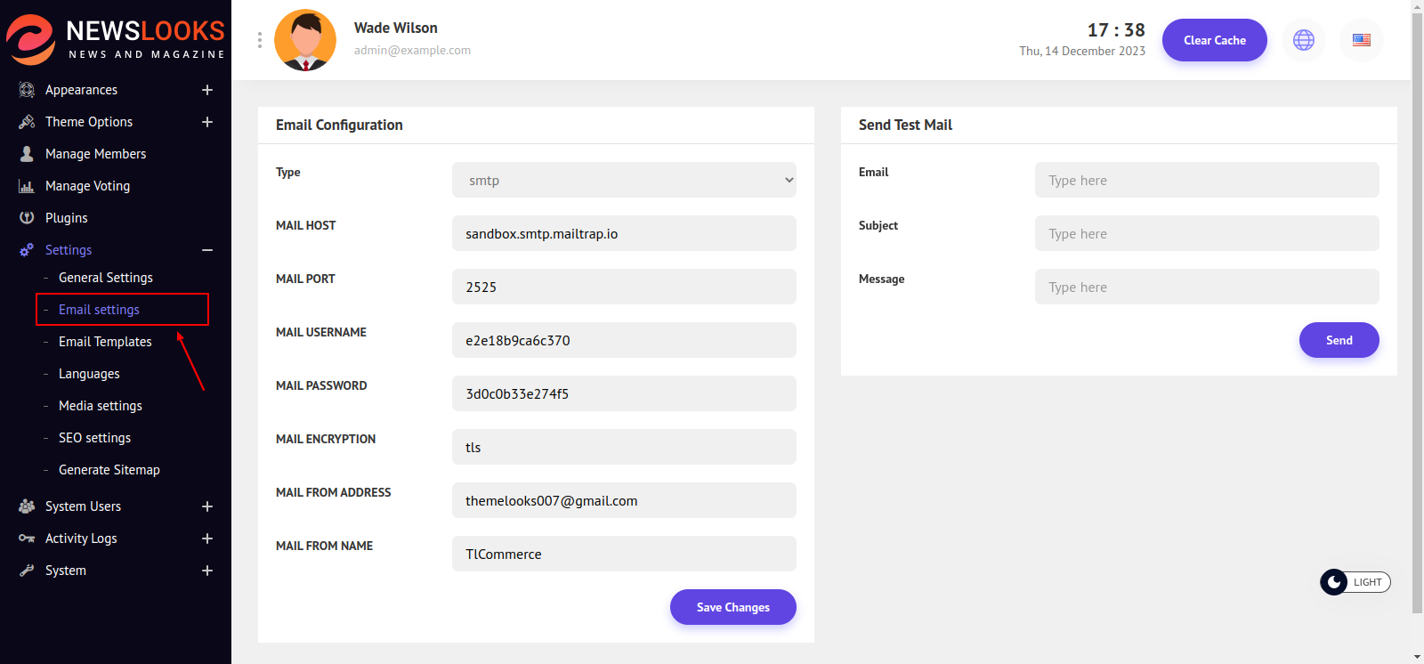Click the globe icon in header
This screenshot has height=664, width=1424.
pos(1303,40)
